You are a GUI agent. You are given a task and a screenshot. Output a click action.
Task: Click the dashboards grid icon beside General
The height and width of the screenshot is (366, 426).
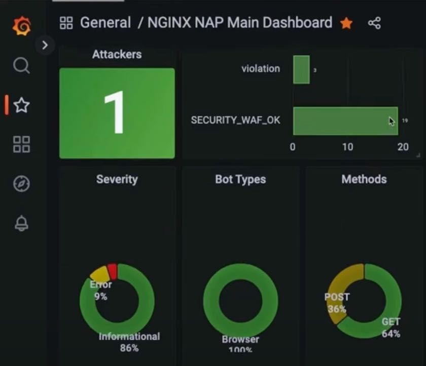tap(66, 23)
